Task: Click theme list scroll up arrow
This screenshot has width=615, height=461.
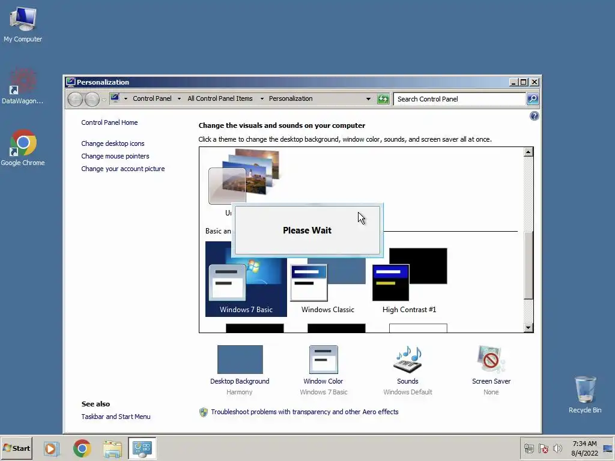Action: tap(529, 152)
